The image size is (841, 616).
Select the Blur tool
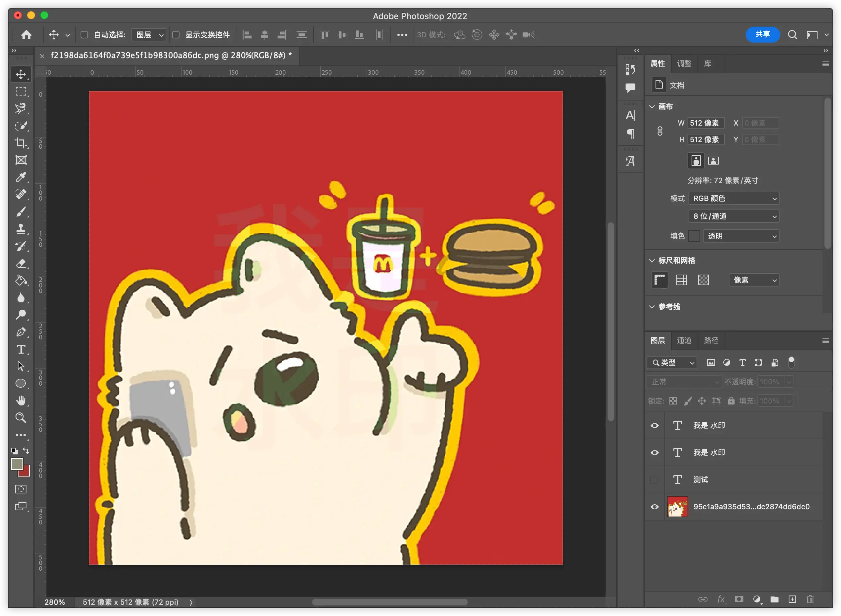point(21,297)
